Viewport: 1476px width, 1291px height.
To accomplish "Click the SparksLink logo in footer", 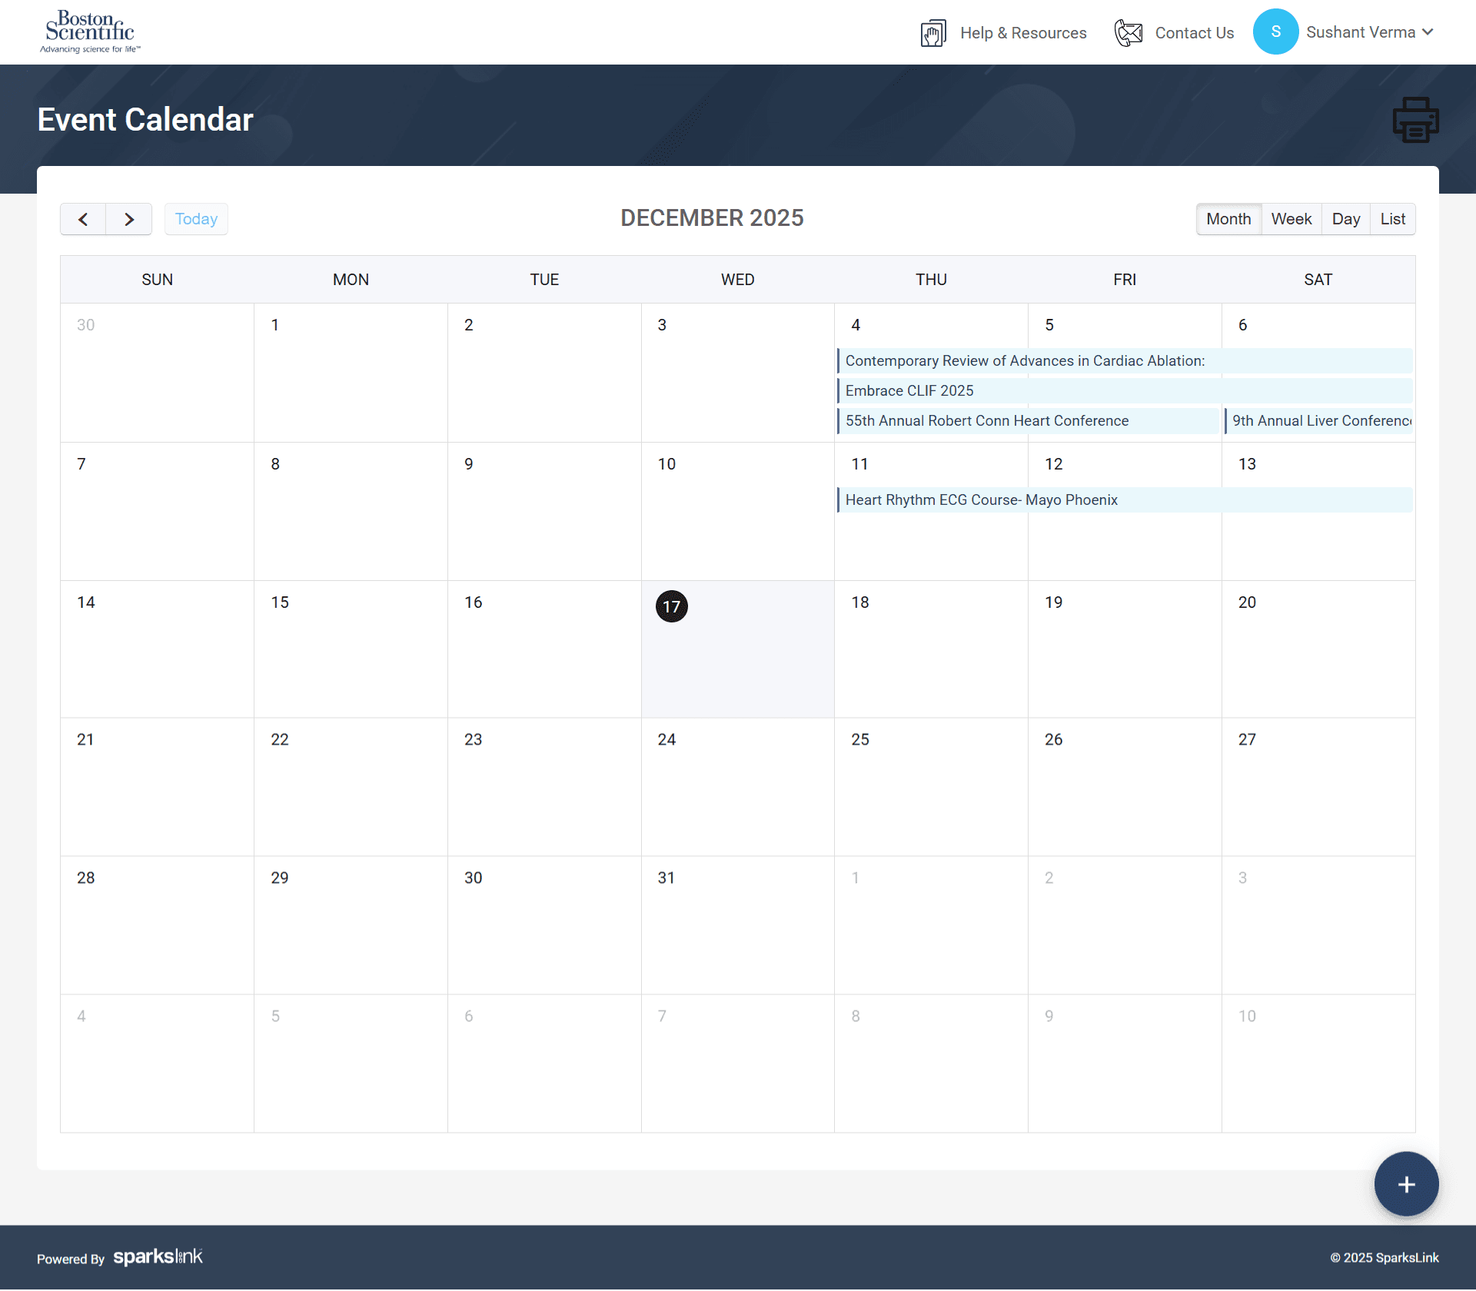I will coord(158,1257).
